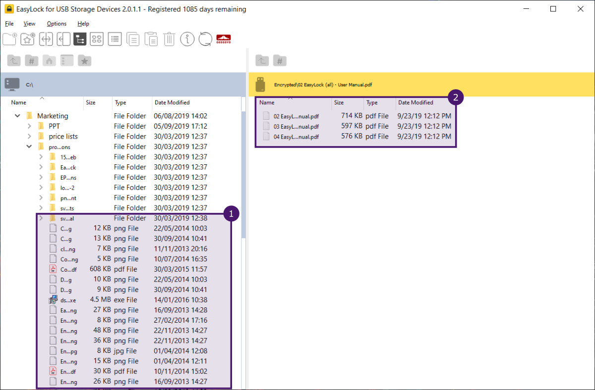Expand the EP...ns folder
The width and height of the screenshot is (595, 390).
tap(41, 177)
